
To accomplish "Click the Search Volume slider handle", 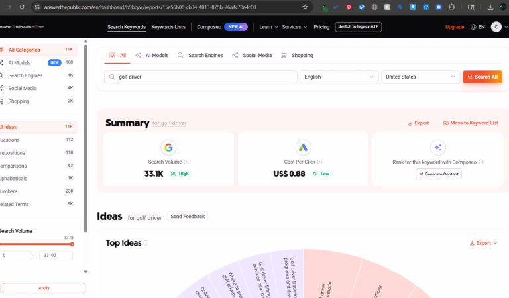I will 72,244.
